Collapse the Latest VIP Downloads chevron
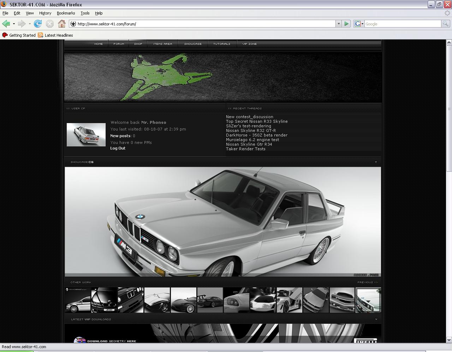The height and width of the screenshot is (352, 452). pyautogui.click(x=376, y=319)
